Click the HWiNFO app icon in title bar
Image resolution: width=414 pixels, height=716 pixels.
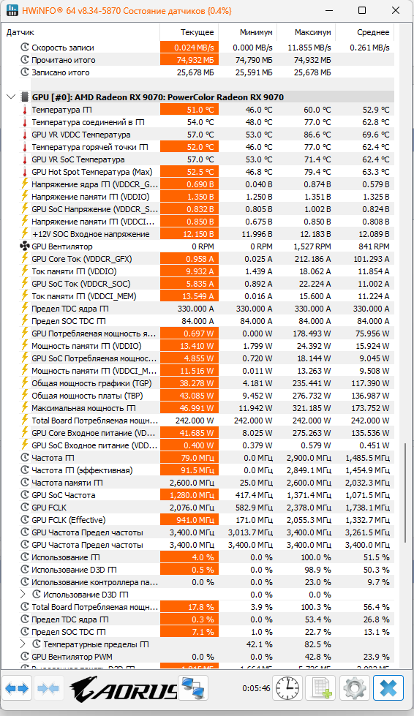12,10
